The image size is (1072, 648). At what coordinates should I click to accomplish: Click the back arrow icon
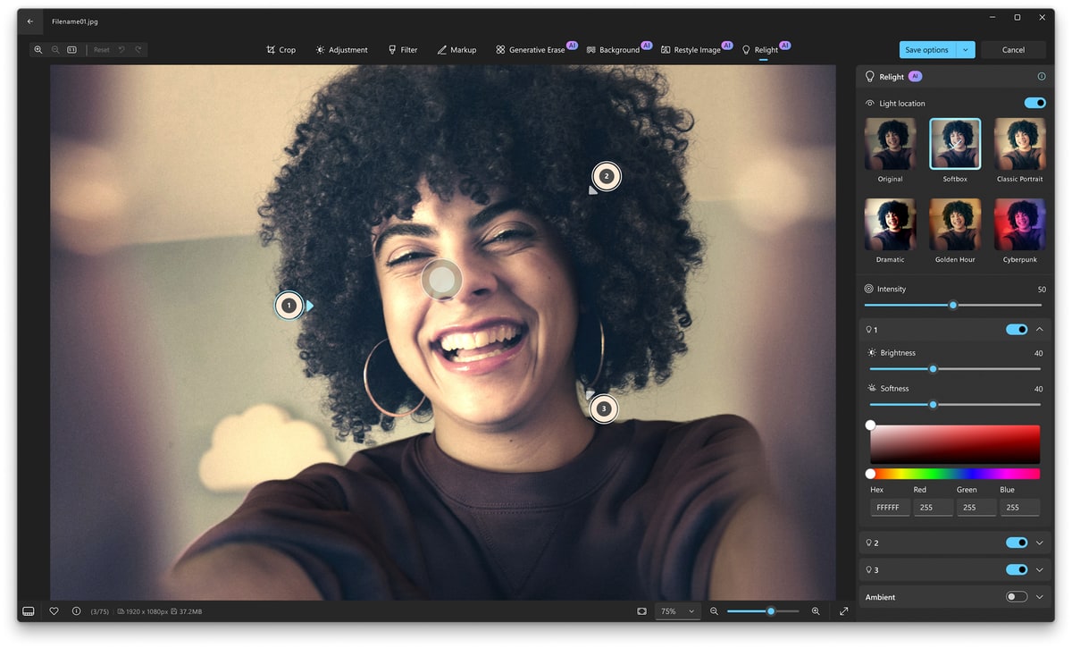click(30, 21)
